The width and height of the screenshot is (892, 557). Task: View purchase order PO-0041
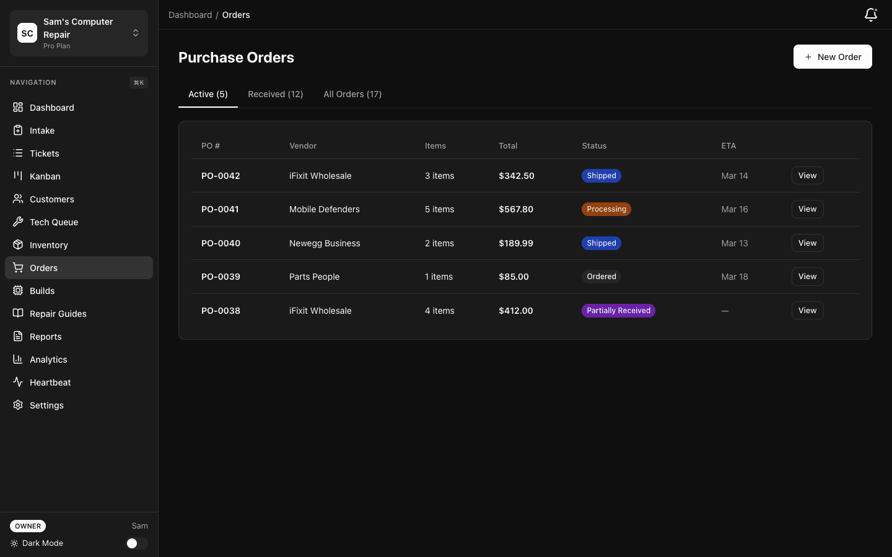pyautogui.click(x=807, y=209)
